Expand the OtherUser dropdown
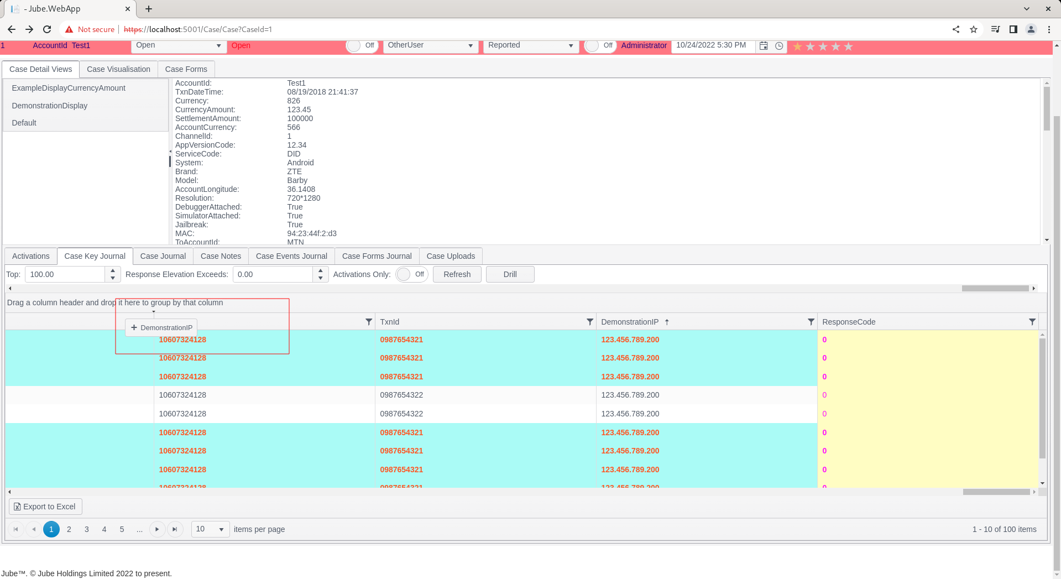The height and width of the screenshot is (579, 1061). coord(471,46)
